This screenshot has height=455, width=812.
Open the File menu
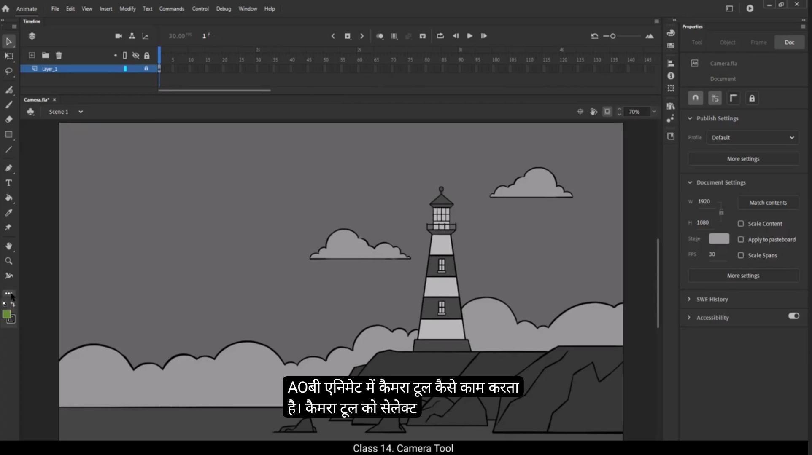pyautogui.click(x=55, y=9)
